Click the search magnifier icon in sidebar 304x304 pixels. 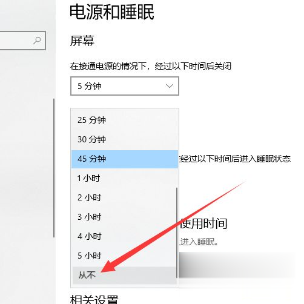pos(37,41)
